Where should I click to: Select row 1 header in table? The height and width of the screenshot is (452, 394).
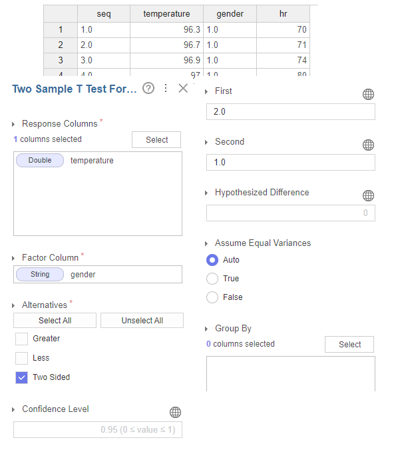coord(61,30)
